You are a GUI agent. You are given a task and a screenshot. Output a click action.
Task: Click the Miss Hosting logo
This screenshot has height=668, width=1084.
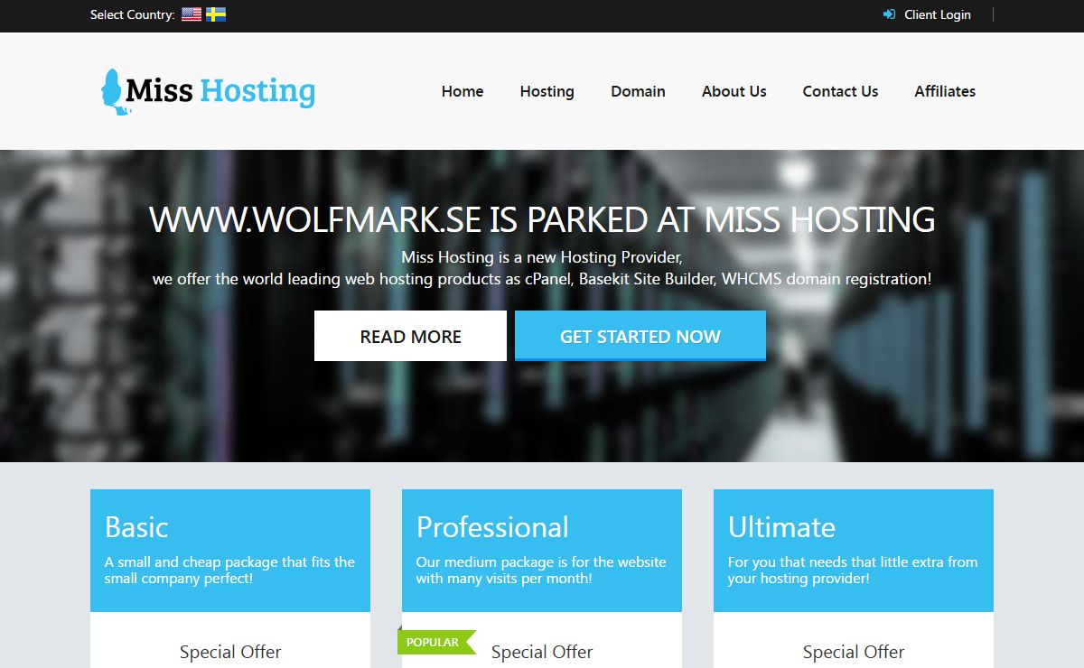(208, 91)
